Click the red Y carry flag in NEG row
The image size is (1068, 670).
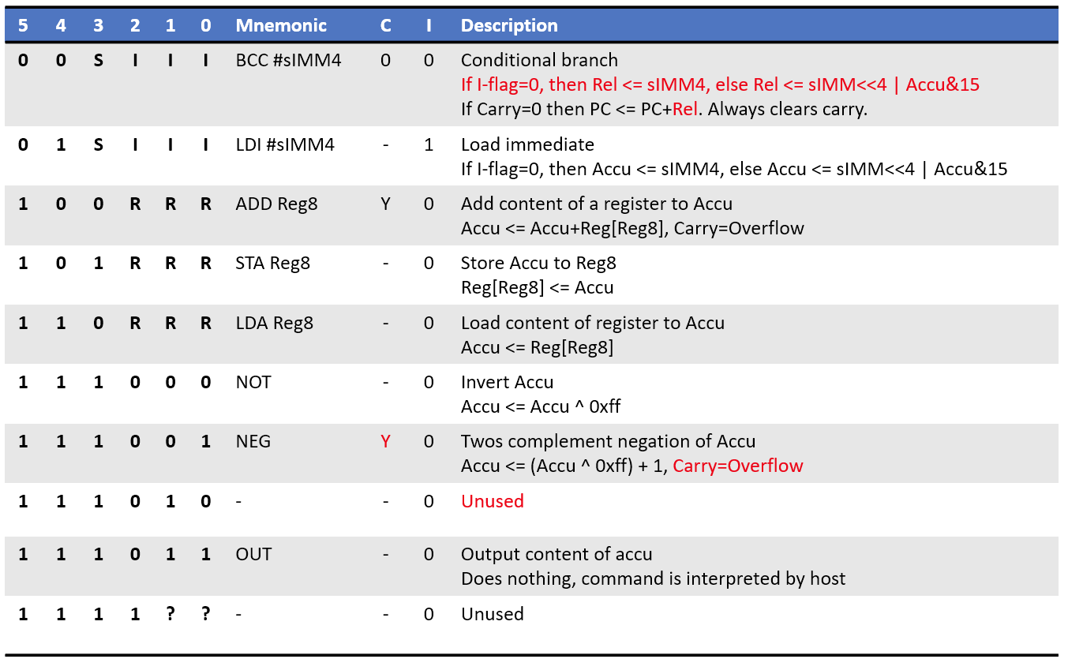tap(385, 441)
